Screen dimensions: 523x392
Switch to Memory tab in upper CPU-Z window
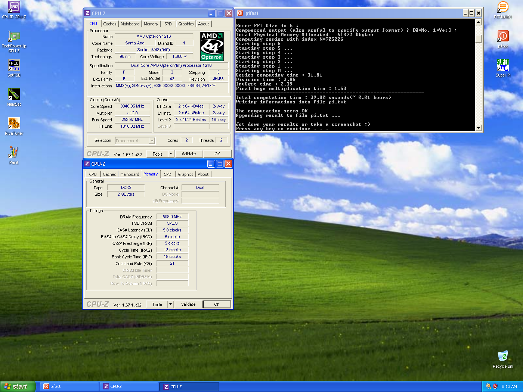[151, 24]
